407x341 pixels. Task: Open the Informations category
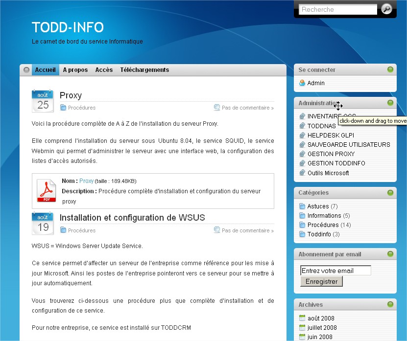coord(324,216)
